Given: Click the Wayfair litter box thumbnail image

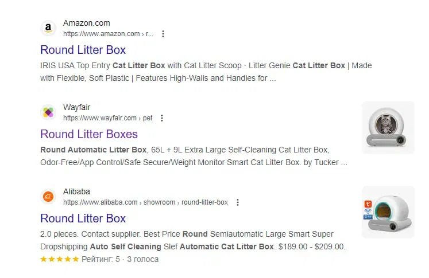Looking at the screenshot, I should pos(388,127).
